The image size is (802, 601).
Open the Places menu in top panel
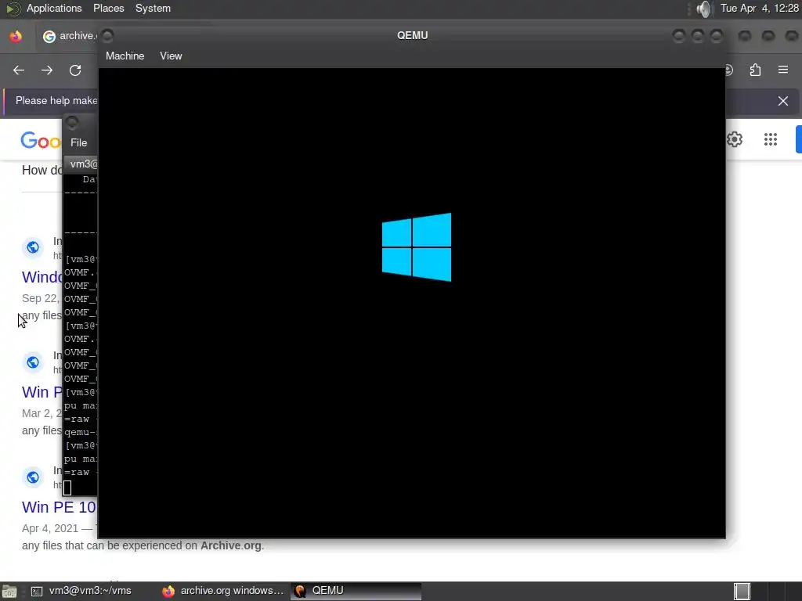pyautogui.click(x=108, y=8)
